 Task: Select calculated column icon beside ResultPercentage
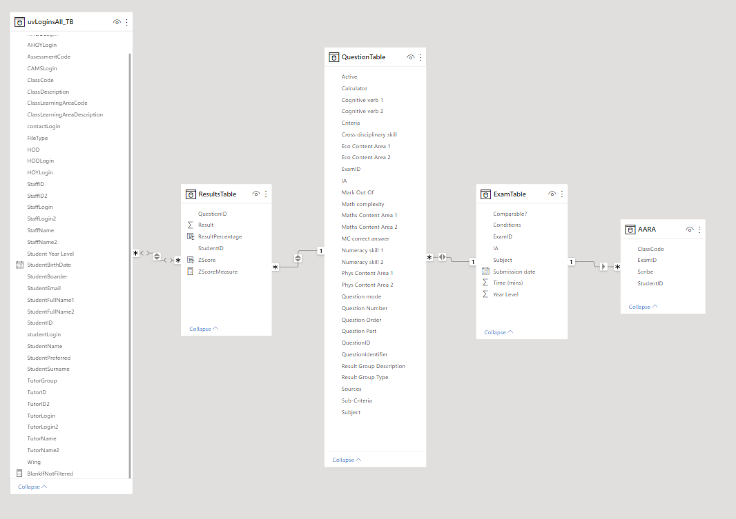click(x=190, y=236)
